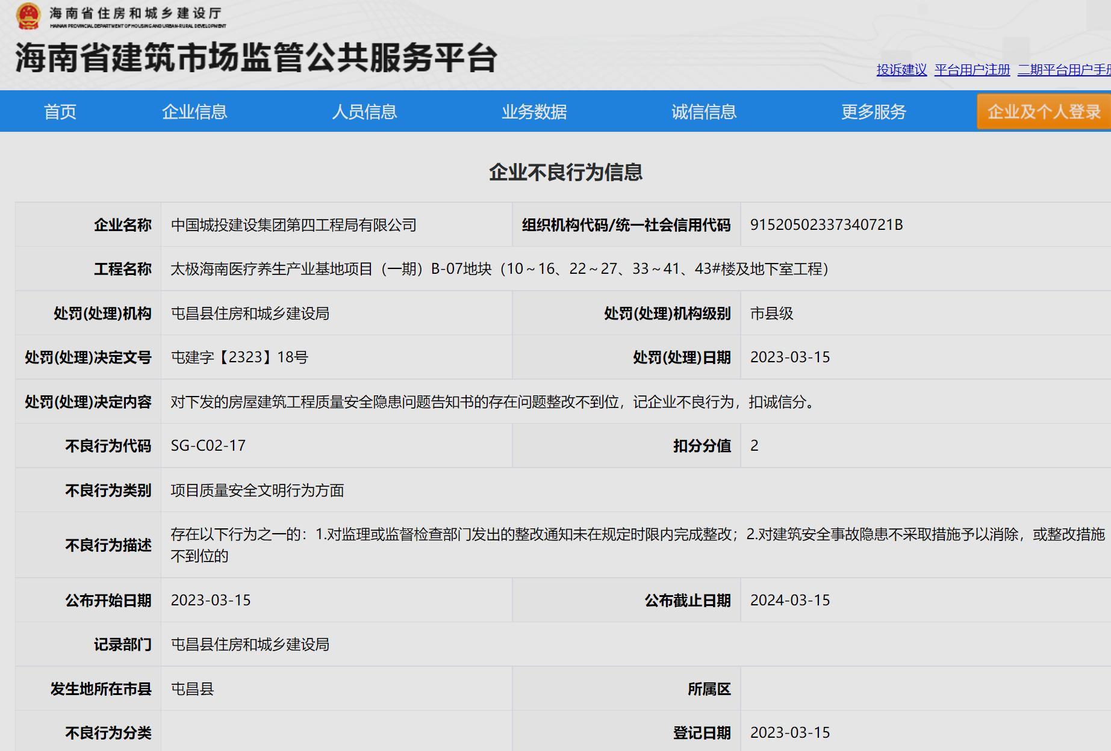Click the platform title 海南省建筑市场监管公共服务平台

tap(256, 58)
